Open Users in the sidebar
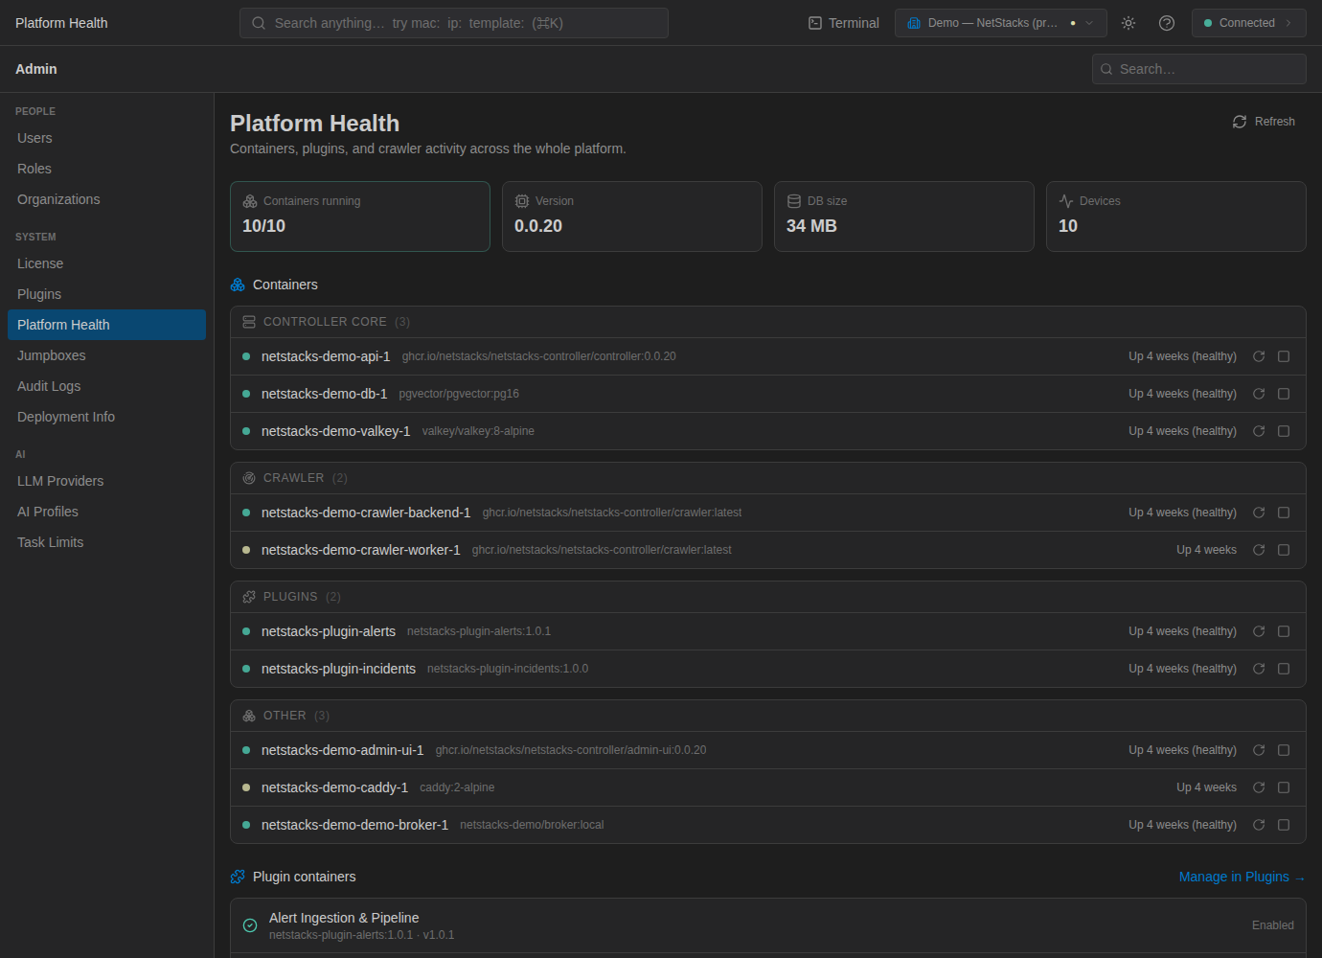 [106, 138]
